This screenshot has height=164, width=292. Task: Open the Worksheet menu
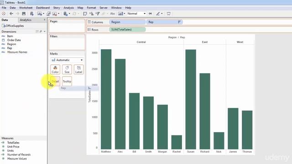tap(26, 8)
